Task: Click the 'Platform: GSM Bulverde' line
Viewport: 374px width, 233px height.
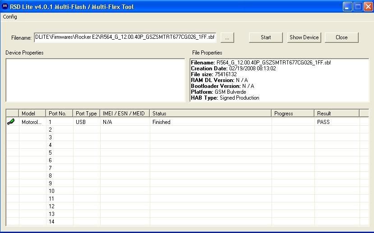Action: 218,92
